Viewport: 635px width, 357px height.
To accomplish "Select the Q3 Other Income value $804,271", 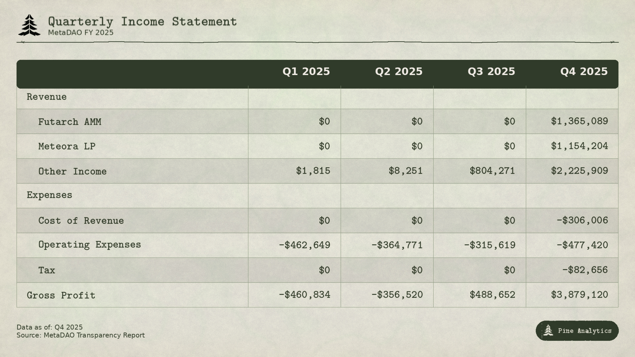I will (x=492, y=171).
